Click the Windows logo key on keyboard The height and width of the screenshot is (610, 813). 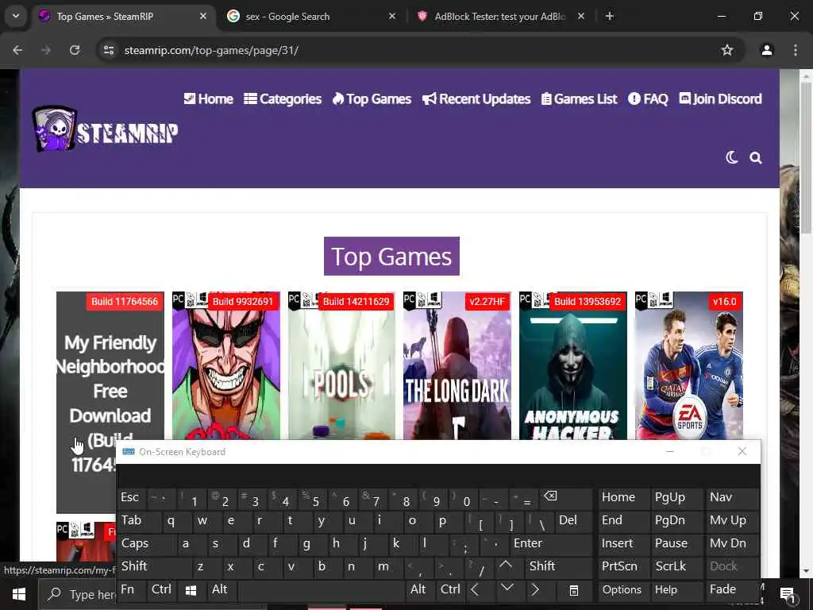tap(191, 590)
